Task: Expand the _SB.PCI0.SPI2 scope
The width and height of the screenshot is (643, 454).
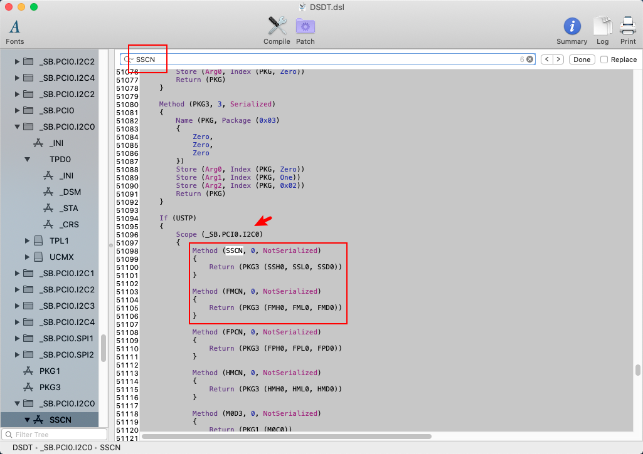Action: pos(17,354)
